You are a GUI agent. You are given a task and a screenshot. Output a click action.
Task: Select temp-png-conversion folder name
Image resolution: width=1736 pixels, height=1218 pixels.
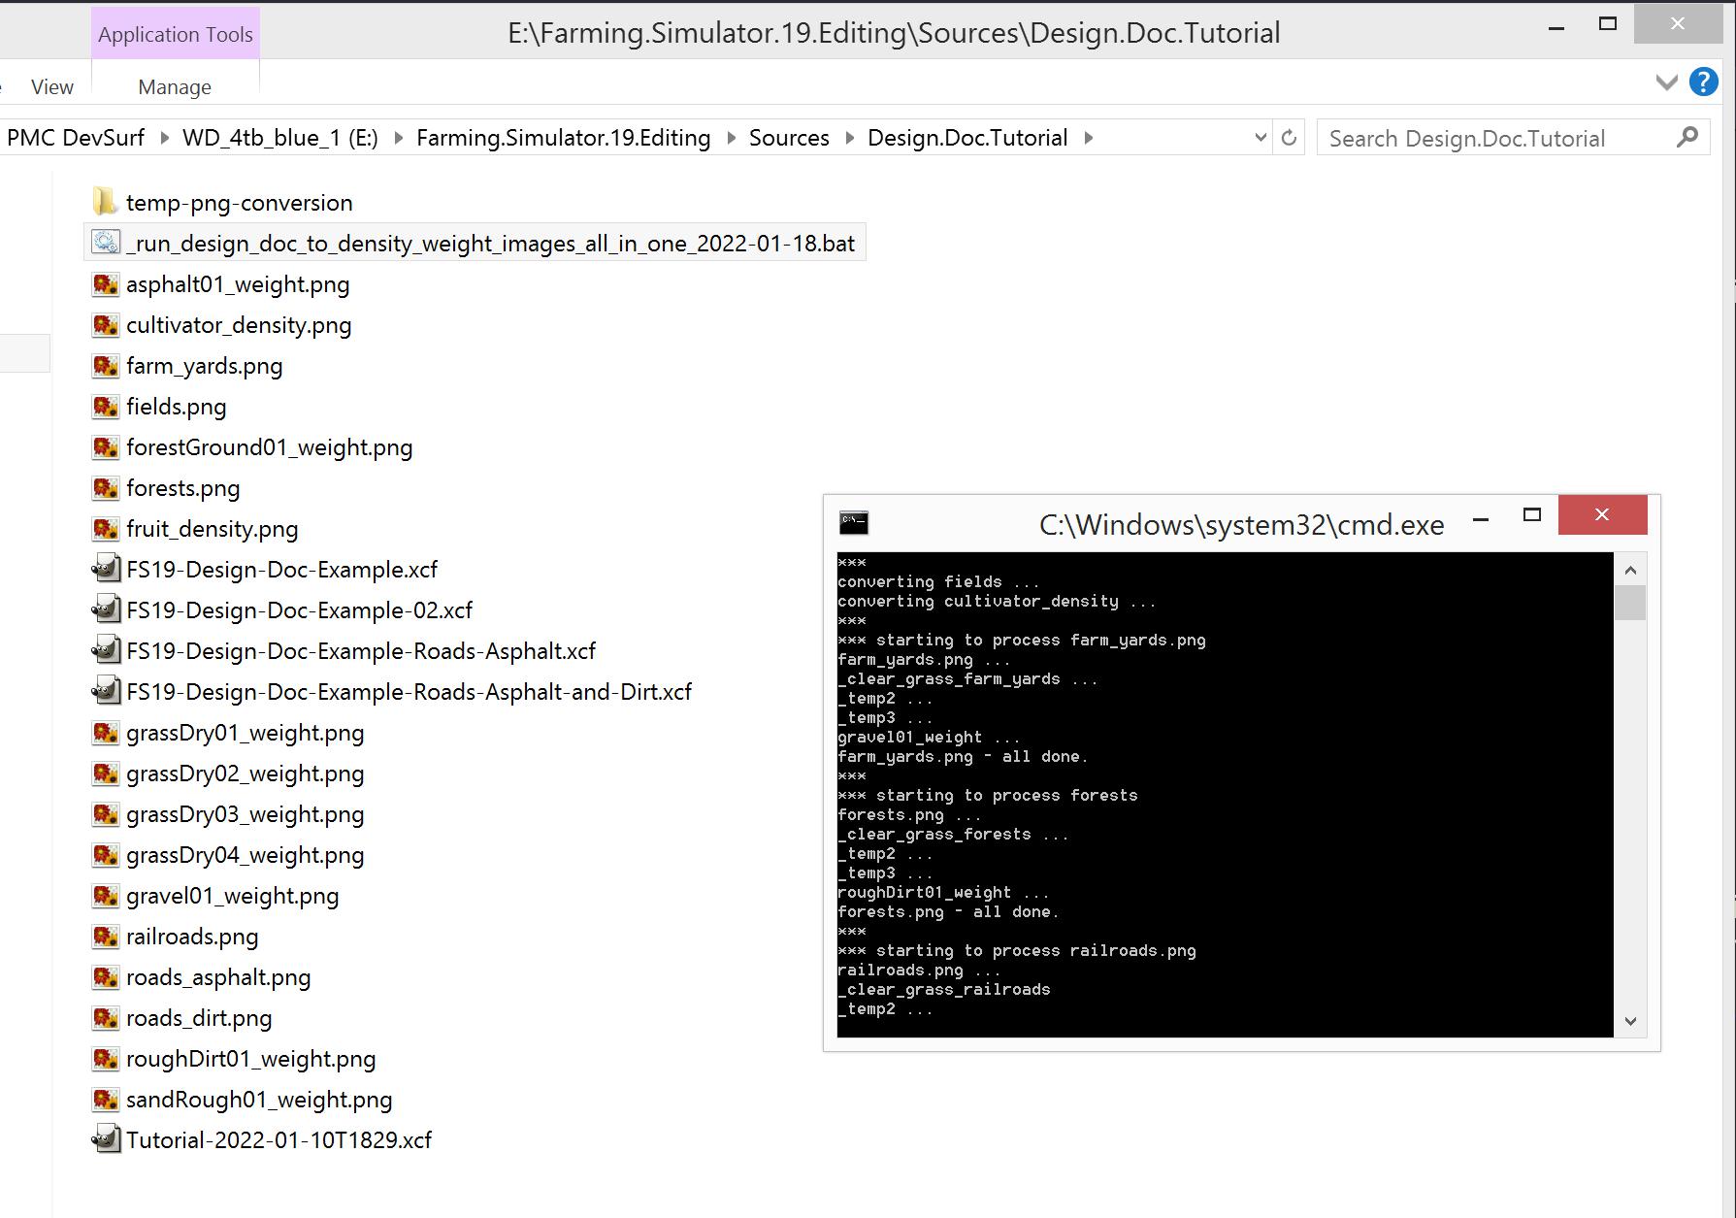239,203
